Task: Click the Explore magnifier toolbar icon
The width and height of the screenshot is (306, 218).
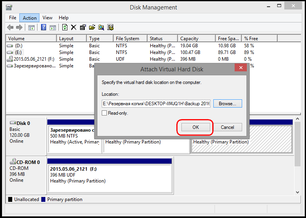Action: point(101,27)
